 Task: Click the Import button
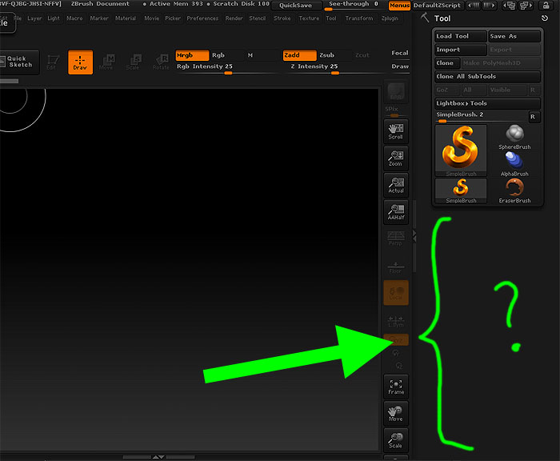pyautogui.click(x=461, y=50)
